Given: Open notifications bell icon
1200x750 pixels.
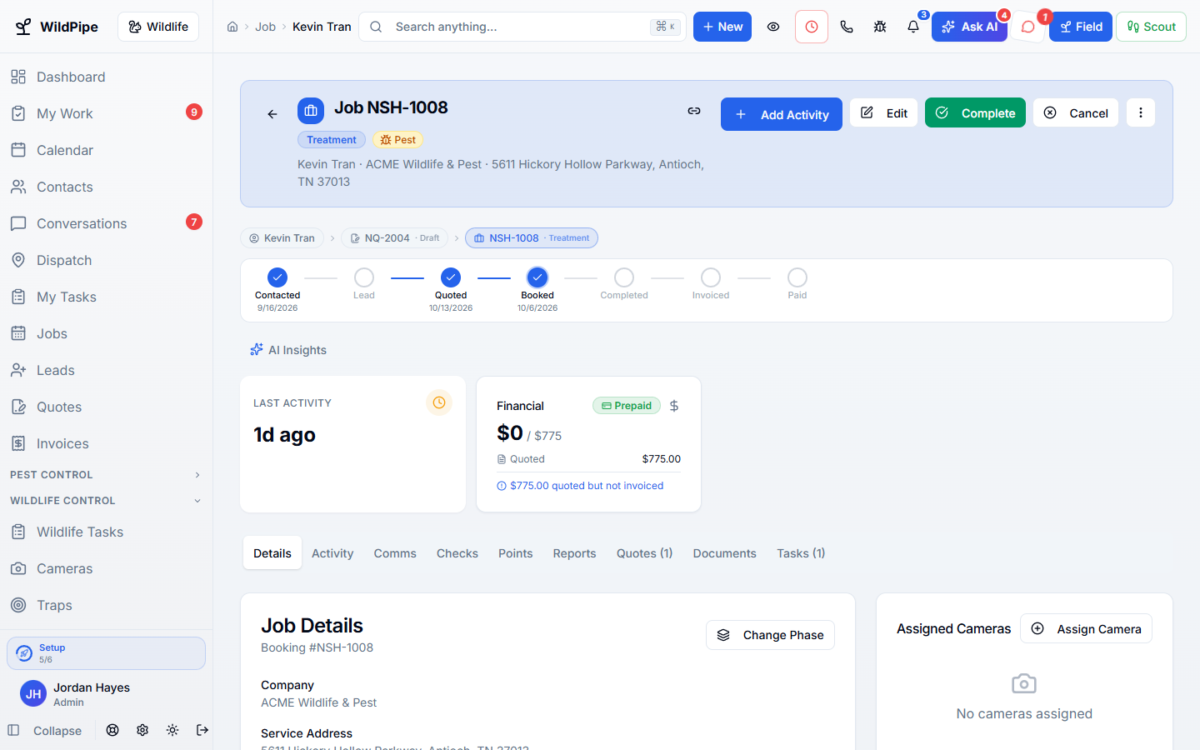Looking at the screenshot, I should point(913,27).
